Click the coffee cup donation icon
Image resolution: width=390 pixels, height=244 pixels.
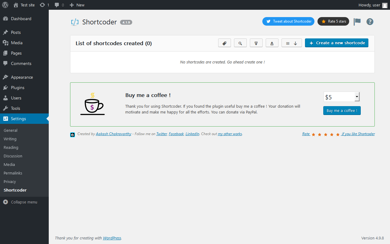[92, 104]
